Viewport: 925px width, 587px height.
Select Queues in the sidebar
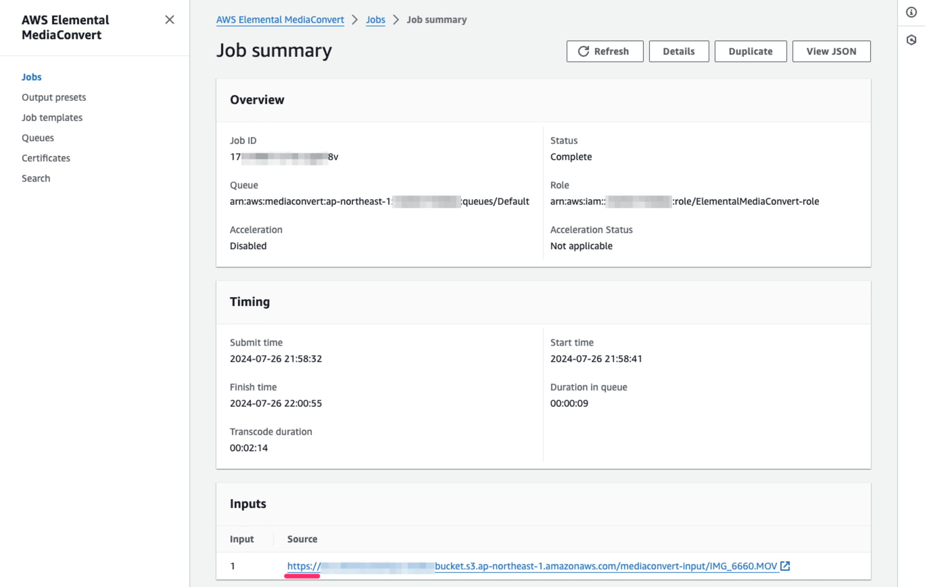(37, 138)
